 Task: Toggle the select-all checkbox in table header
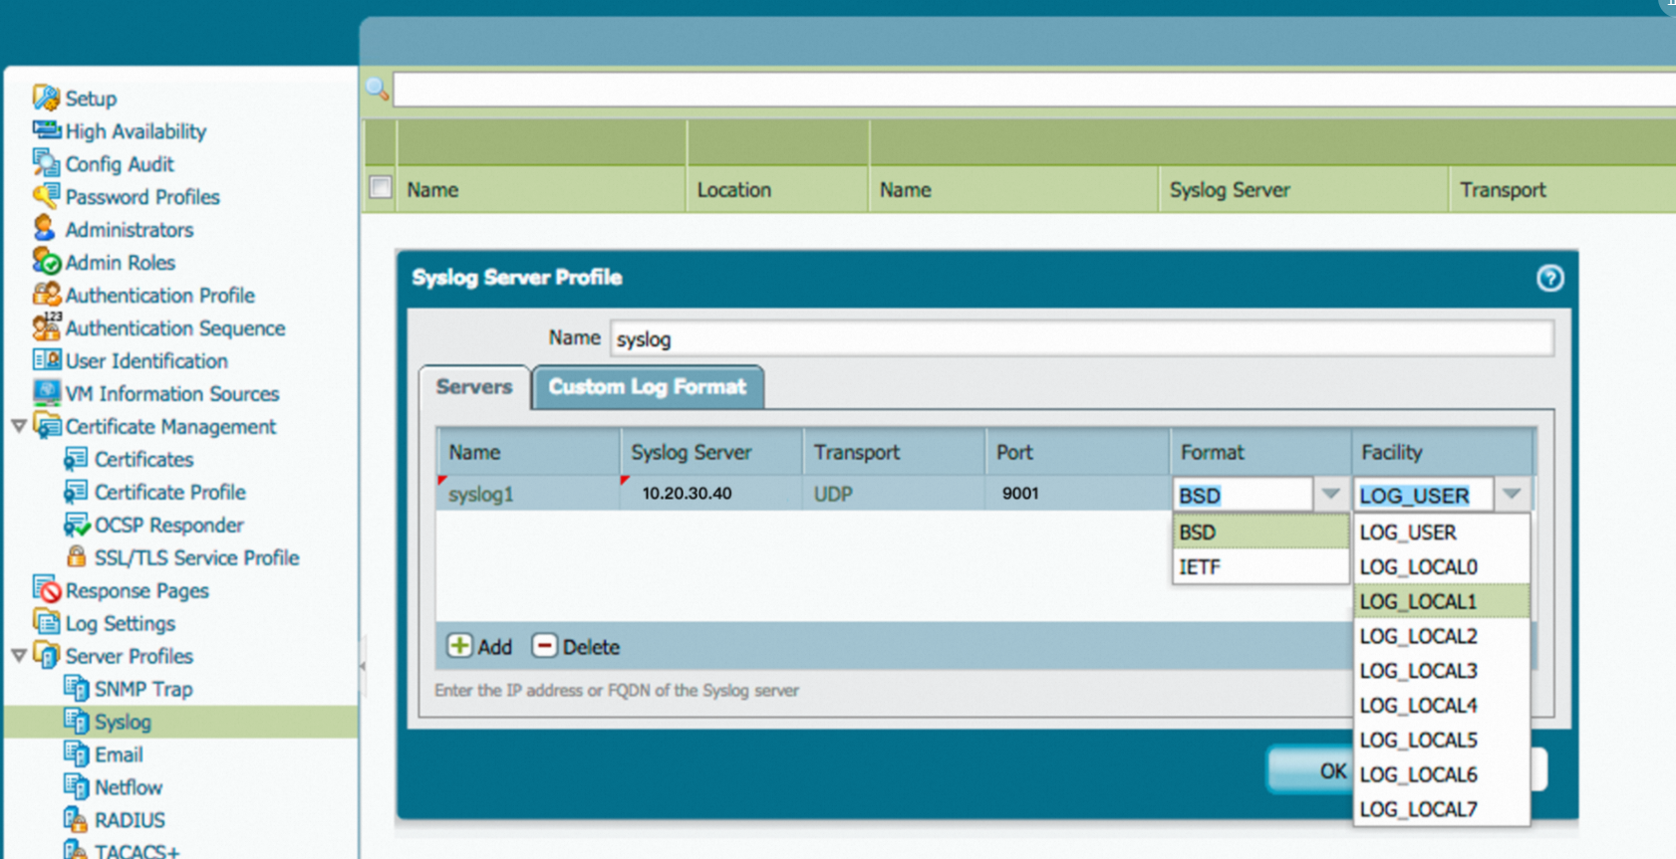coord(381,187)
